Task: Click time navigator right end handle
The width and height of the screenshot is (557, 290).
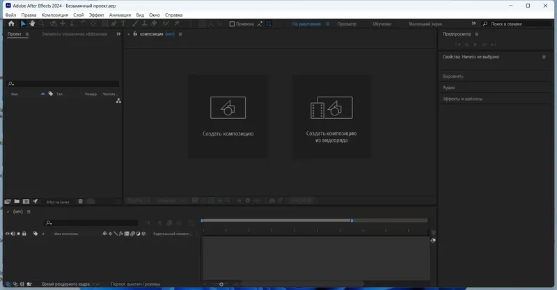Action: click(352, 220)
